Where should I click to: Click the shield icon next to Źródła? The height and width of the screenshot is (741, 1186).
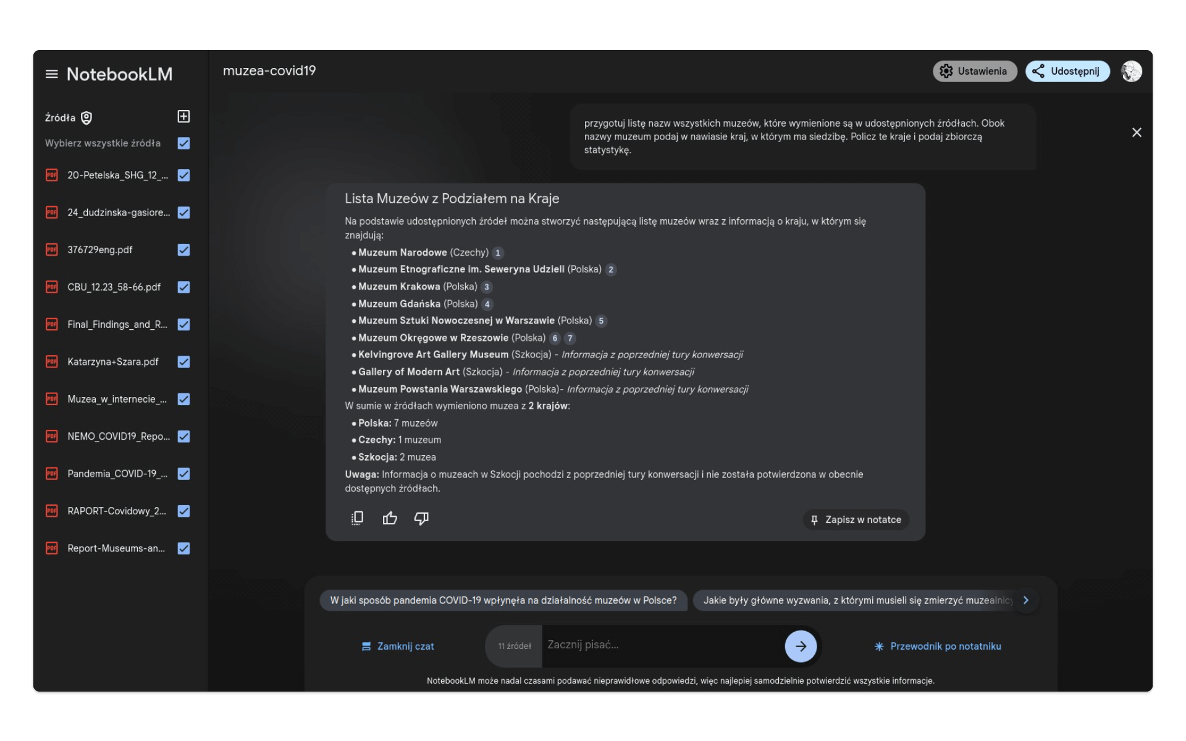pyautogui.click(x=86, y=117)
